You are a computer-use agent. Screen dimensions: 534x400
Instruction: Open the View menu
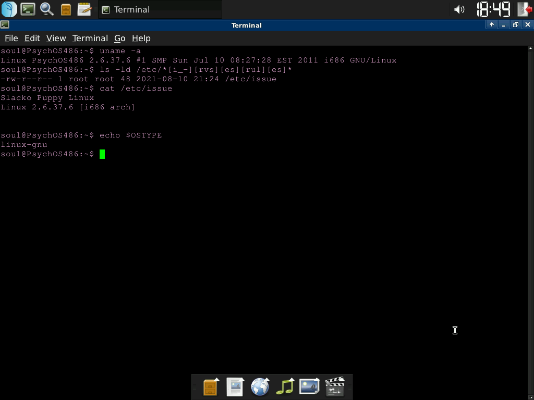click(56, 38)
